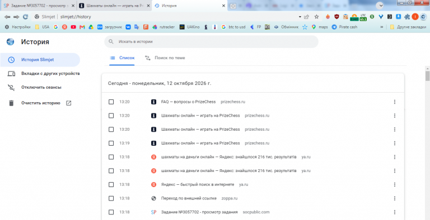
Task: Open the rutracker bookmark
Action: point(163,27)
